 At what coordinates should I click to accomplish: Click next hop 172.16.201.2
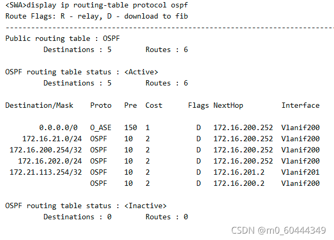pyautogui.click(x=239, y=172)
